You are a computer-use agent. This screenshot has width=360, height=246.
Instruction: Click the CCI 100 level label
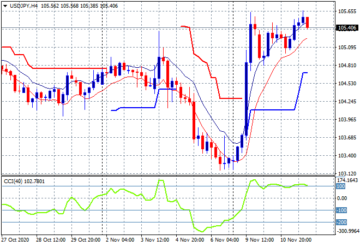click(341, 186)
